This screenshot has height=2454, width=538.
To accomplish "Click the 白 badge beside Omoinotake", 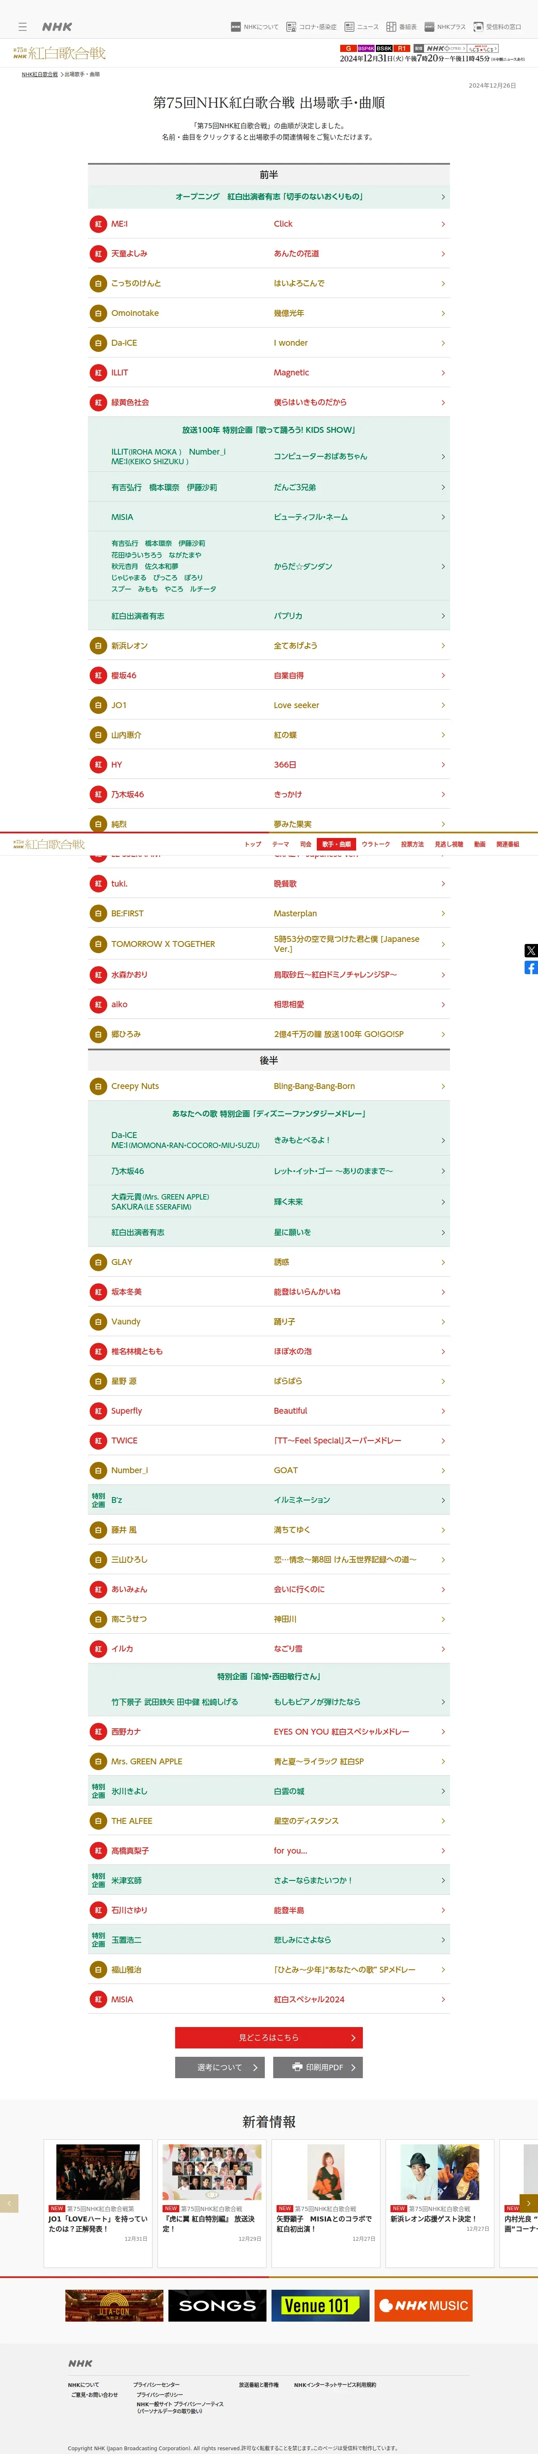I will click(97, 313).
